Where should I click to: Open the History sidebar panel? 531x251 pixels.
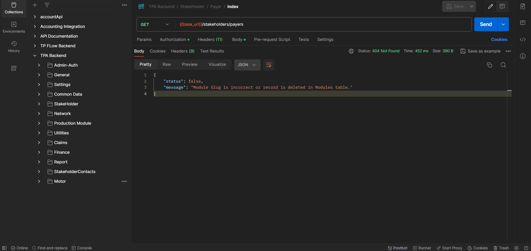point(14,47)
